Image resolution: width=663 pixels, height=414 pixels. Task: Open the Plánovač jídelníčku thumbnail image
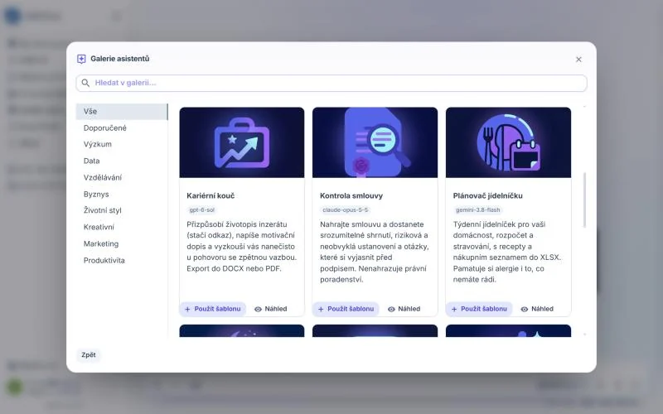coord(508,142)
